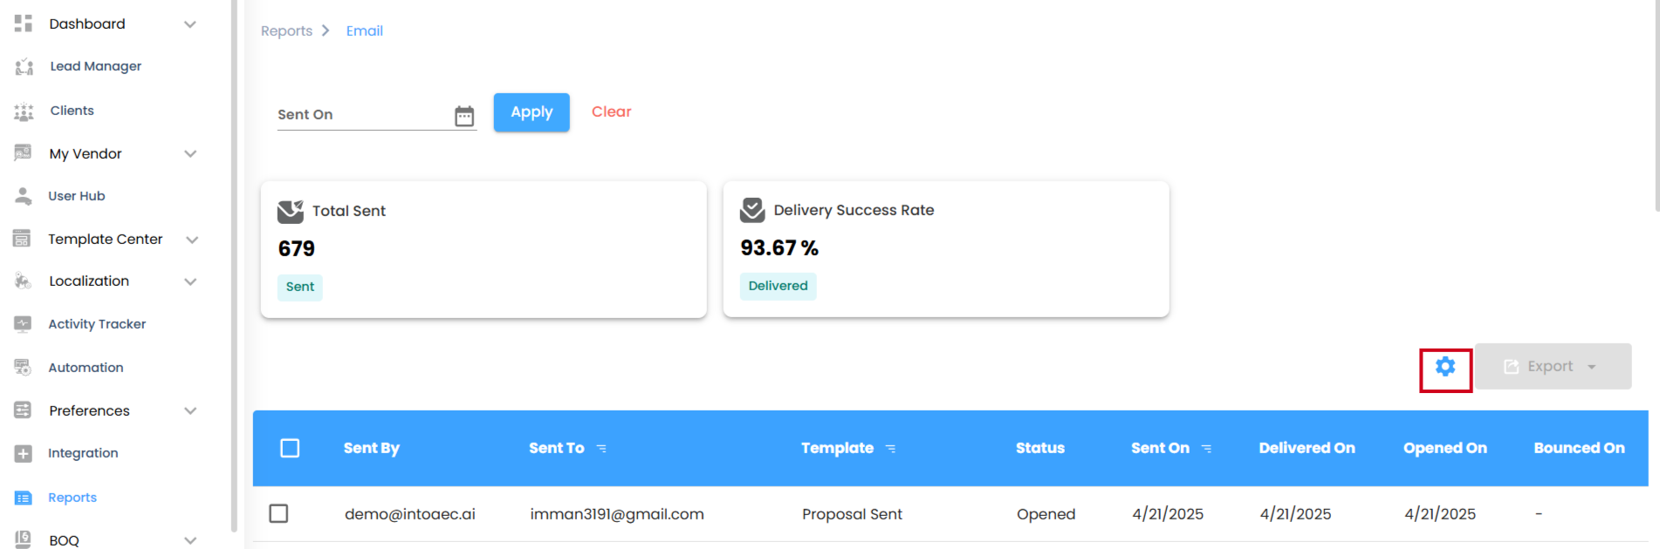Click the Lead Manager sidebar icon

pos(24,66)
